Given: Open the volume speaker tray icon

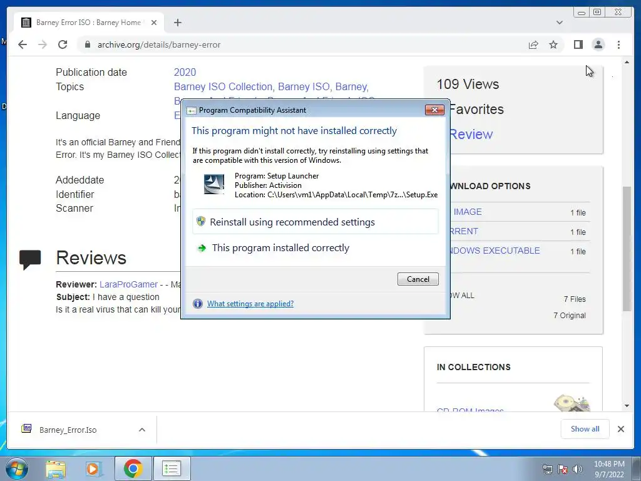Looking at the screenshot, I should pos(577,470).
